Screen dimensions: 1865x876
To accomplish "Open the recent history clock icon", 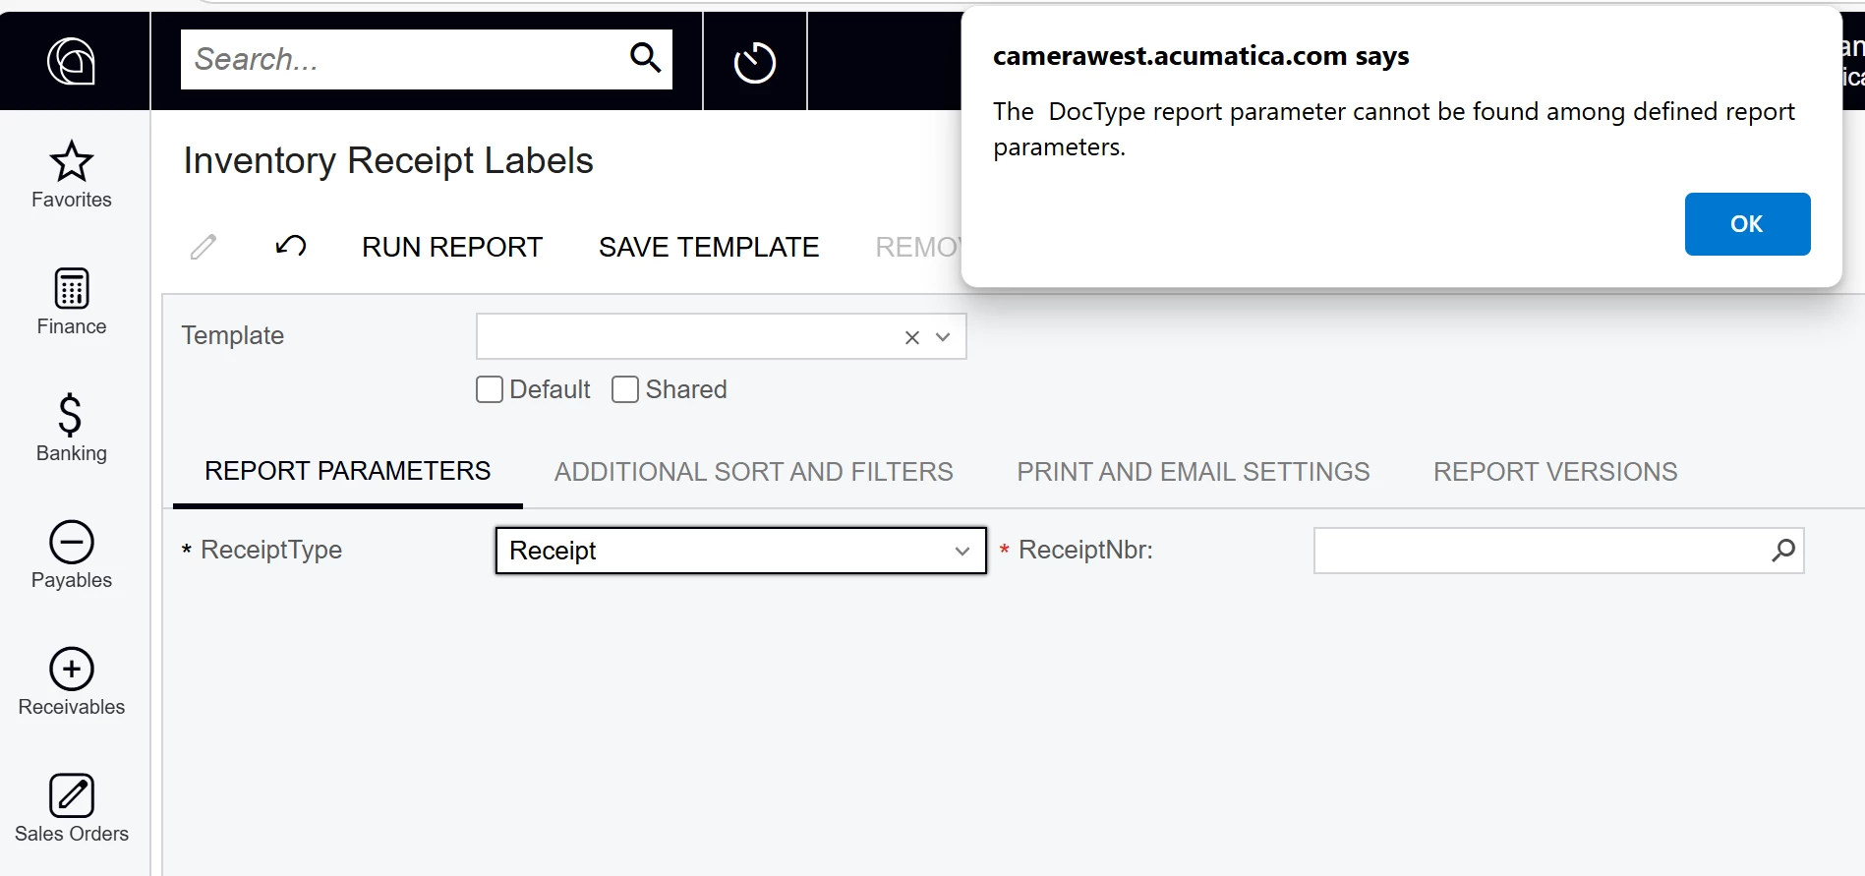I will coord(755,62).
